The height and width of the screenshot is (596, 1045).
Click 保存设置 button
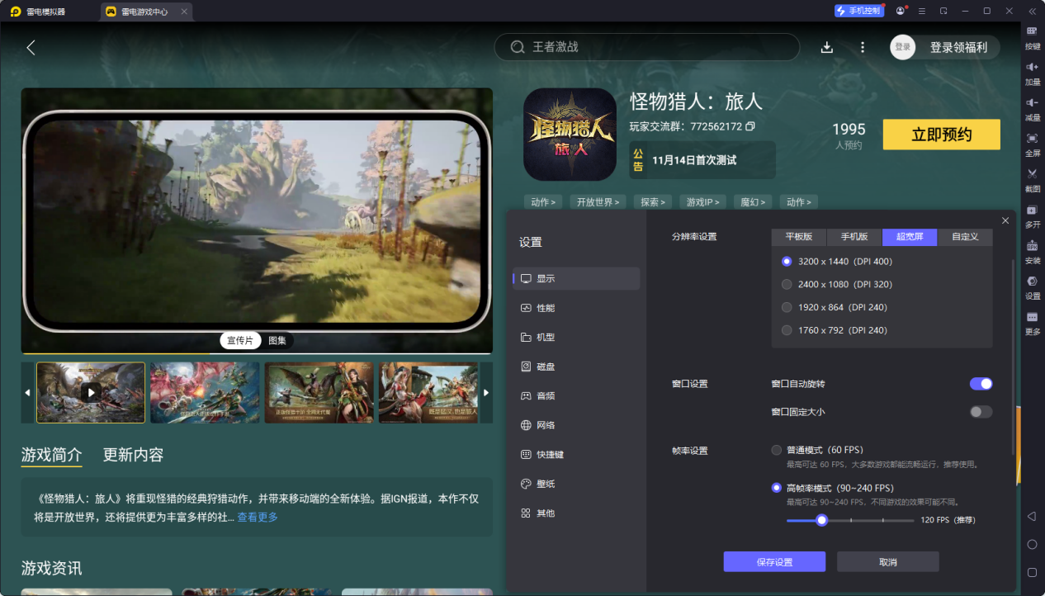(x=774, y=562)
